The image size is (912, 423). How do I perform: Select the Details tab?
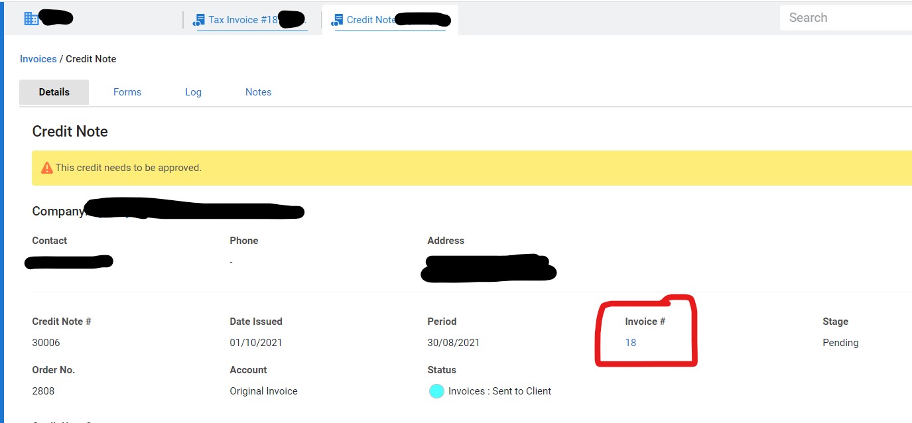point(54,92)
